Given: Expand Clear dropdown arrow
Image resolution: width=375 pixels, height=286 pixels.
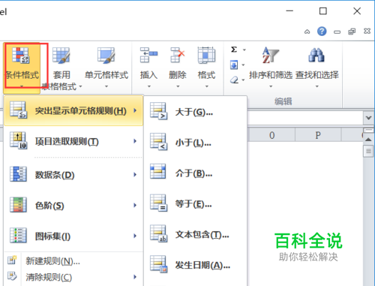Looking at the screenshot, I should coord(243,80).
